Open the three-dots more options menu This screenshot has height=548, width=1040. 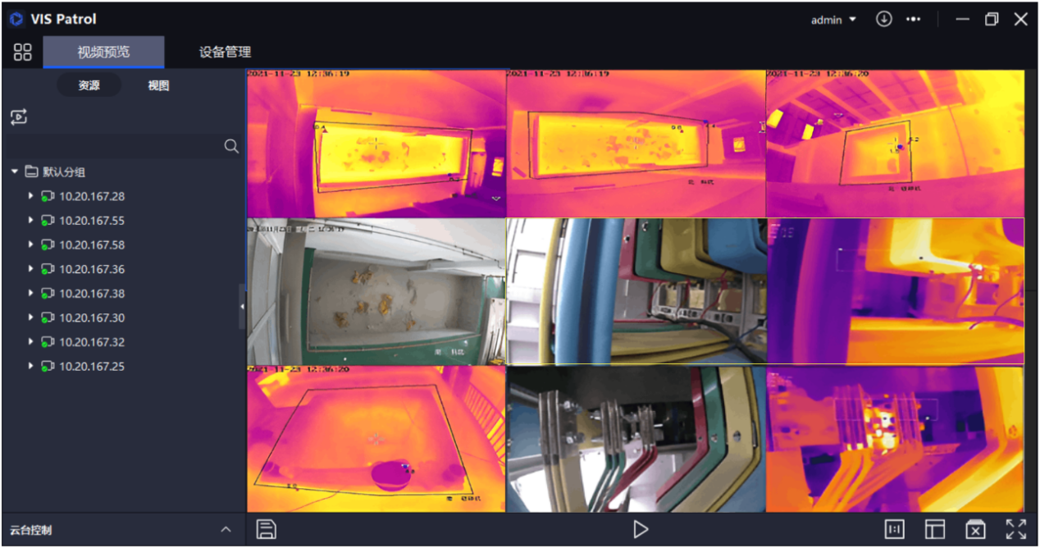pyautogui.click(x=913, y=20)
